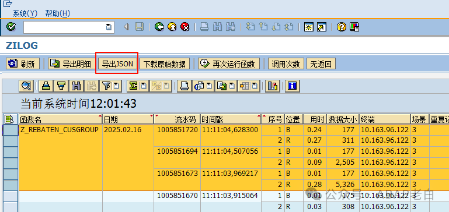Screen dimensions: 449x212
Task: Open the dropdown next to filter funnel
Action: 116,86
